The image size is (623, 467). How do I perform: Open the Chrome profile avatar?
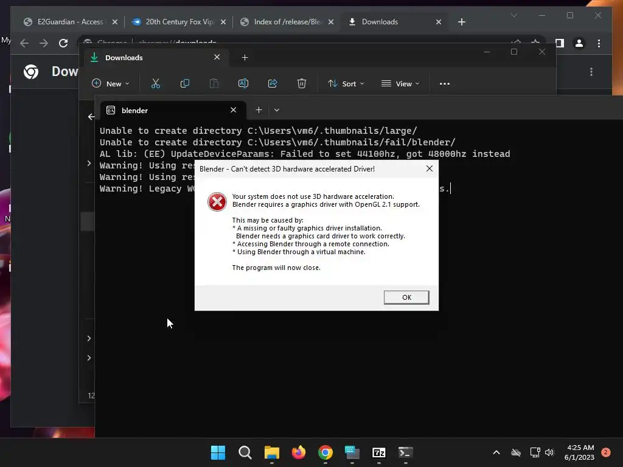tap(579, 43)
